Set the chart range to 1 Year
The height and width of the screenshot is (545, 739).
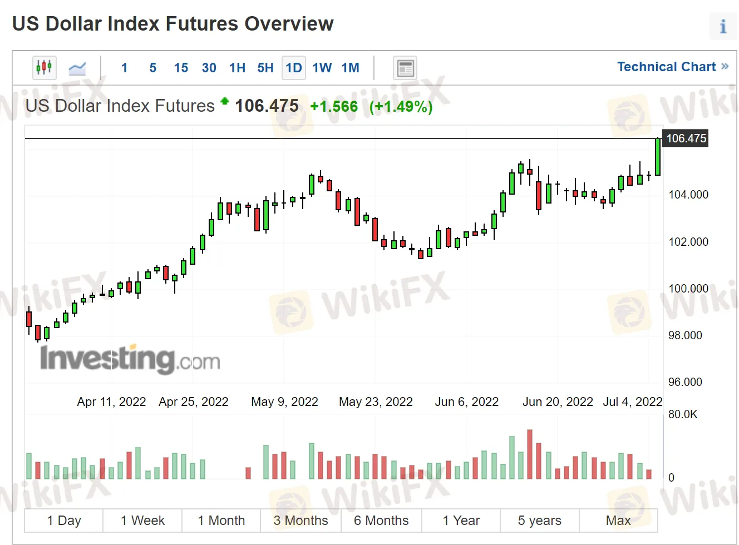coord(461,521)
